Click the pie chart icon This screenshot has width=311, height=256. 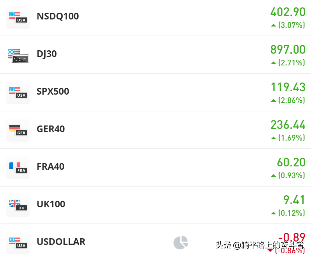[181, 242]
